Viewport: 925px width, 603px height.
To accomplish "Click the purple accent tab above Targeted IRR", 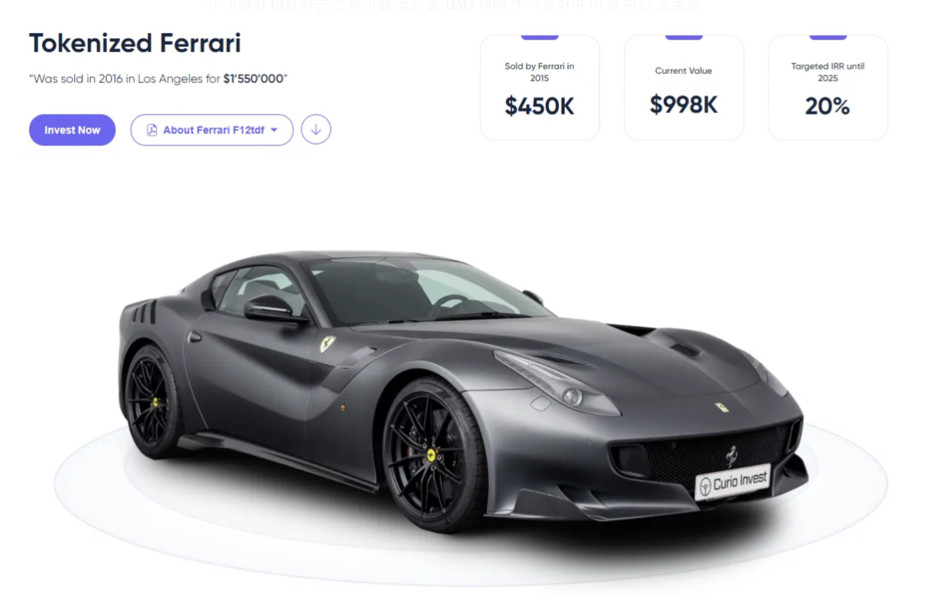I will click(x=828, y=37).
